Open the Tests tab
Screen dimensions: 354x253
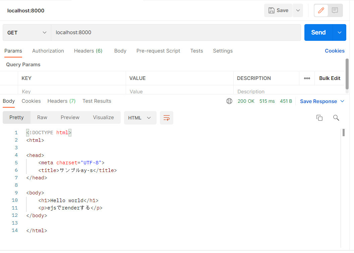pyautogui.click(x=197, y=51)
